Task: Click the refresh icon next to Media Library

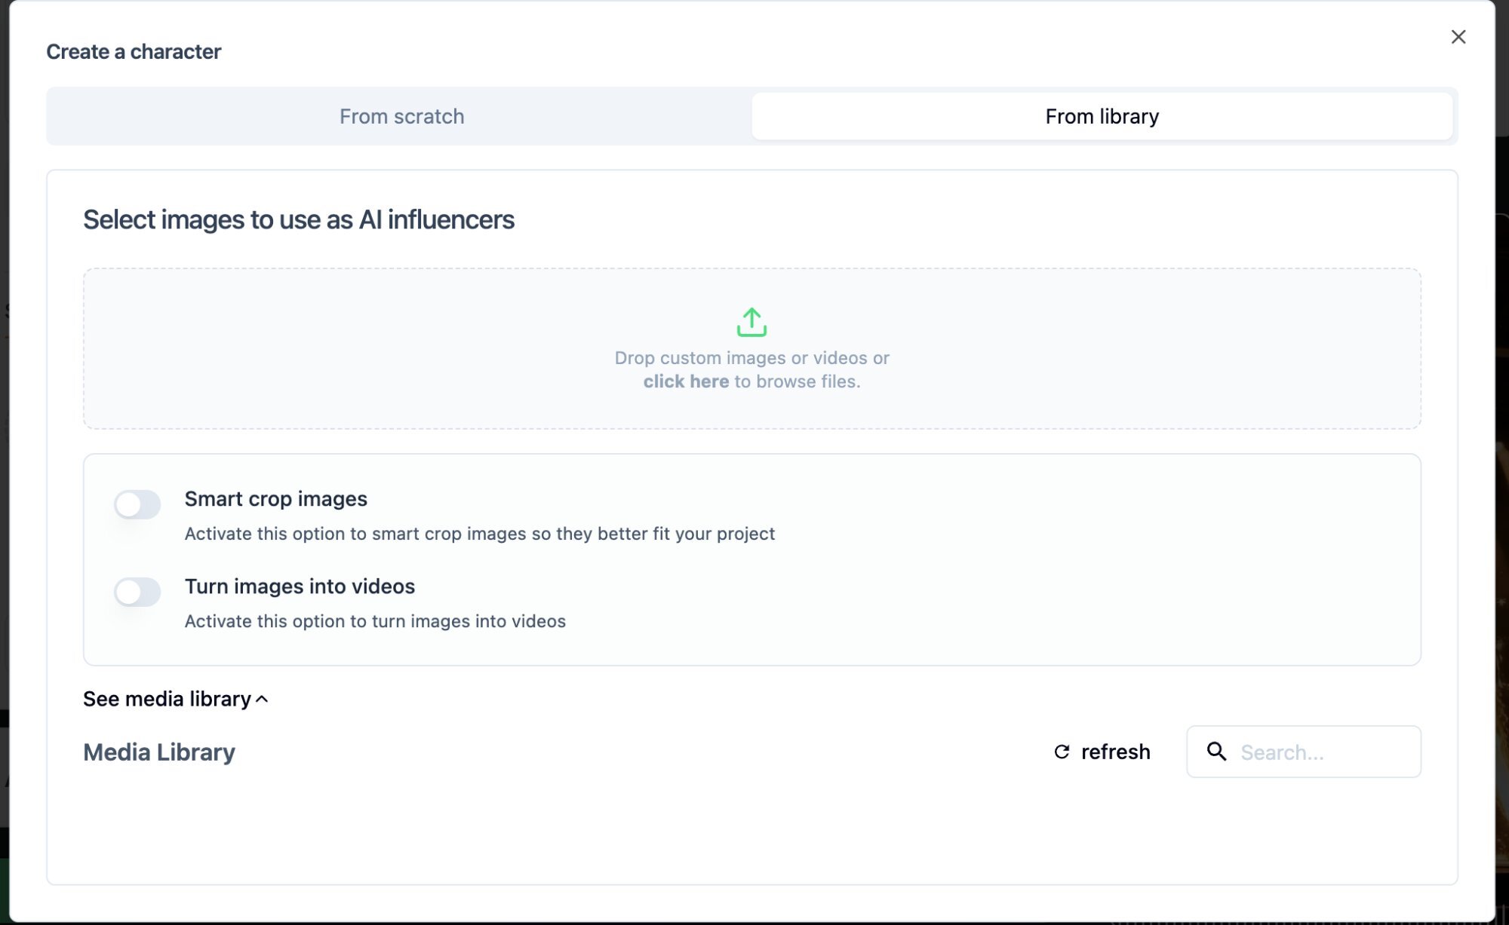Action: [1061, 752]
